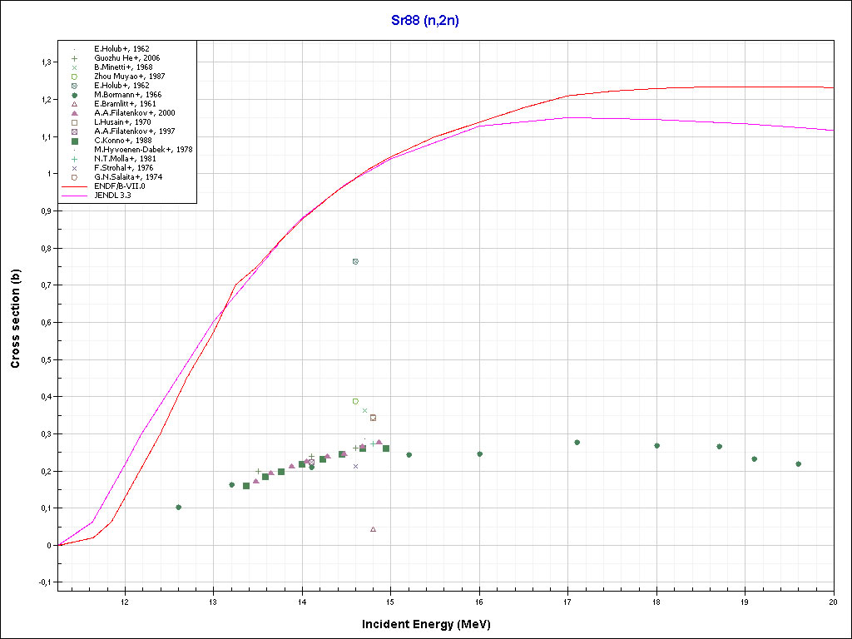The width and height of the screenshot is (852, 639).
Task: Select the N.T.Molla+ 1981 plus legend marker
Action: [x=74, y=159]
